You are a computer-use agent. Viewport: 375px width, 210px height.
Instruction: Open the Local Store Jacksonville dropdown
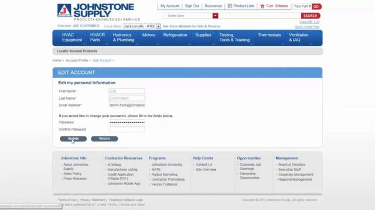[x=142, y=26]
